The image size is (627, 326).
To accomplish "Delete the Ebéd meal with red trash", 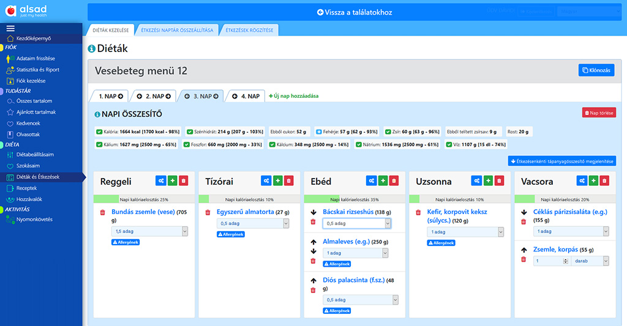I will pos(394,181).
